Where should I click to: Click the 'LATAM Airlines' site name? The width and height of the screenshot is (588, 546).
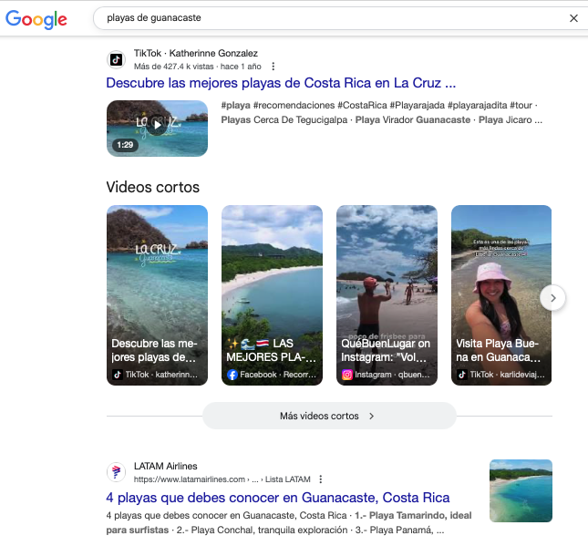(x=165, y=466)
